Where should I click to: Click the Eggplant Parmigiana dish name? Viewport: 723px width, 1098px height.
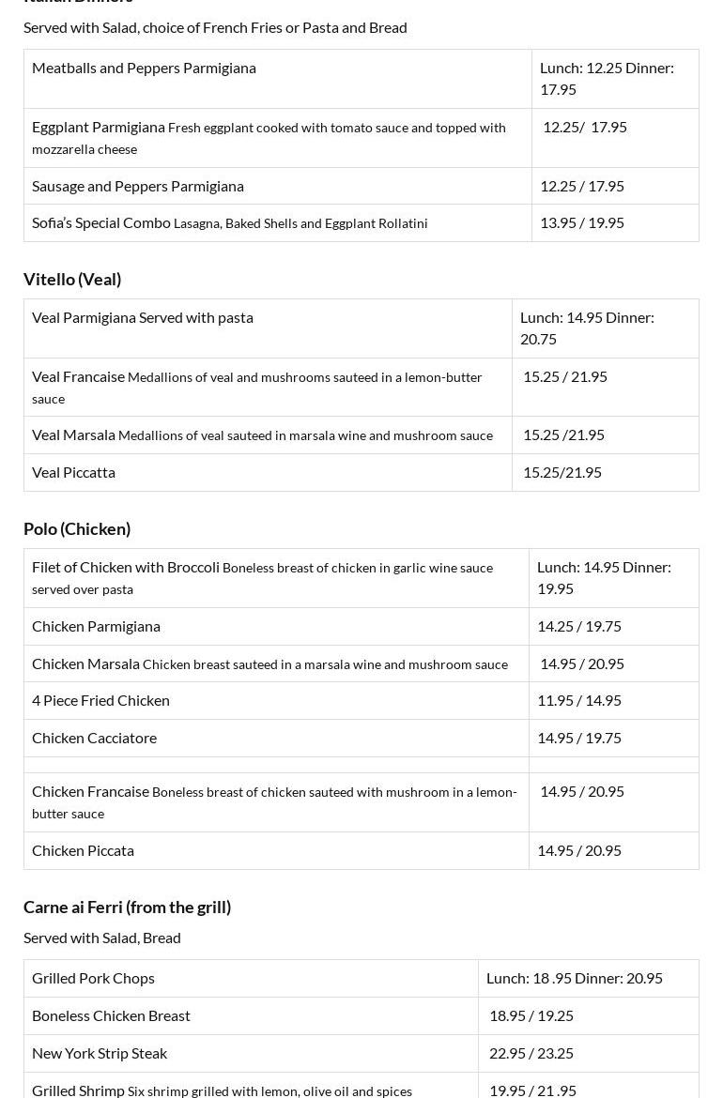pyautogui.click(x=99, y=127)
